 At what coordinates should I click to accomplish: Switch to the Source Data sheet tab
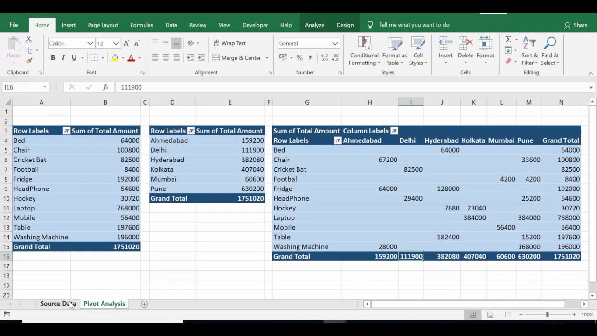58,304
